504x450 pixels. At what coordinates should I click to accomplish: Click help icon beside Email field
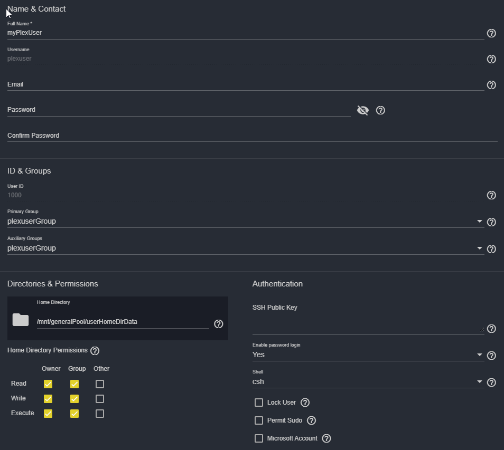491,85
